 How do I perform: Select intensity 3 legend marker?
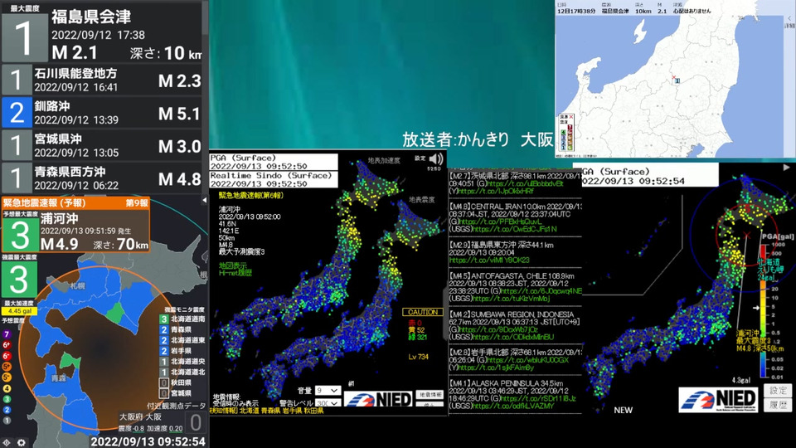click(x=7, y=399)
